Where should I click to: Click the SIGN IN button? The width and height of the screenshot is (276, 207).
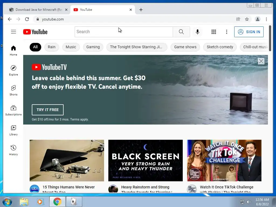pyautogui.click(x=249, y=32)
